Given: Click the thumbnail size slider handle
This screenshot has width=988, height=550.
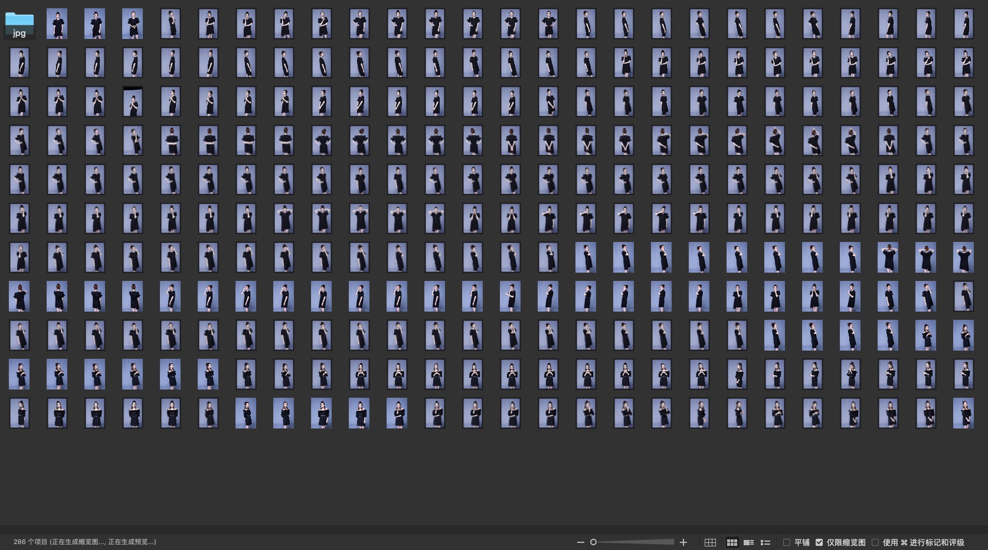Looking at the screenshot, I should click(x=594, y=542).
